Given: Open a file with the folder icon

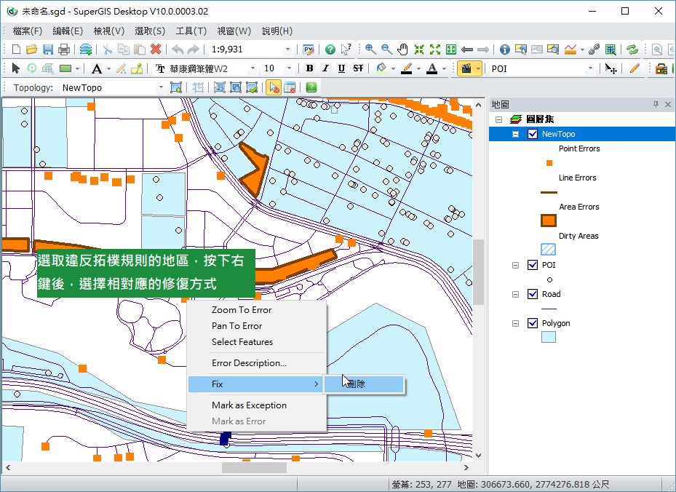Looking at the screenshot, I should pos(31,49).
